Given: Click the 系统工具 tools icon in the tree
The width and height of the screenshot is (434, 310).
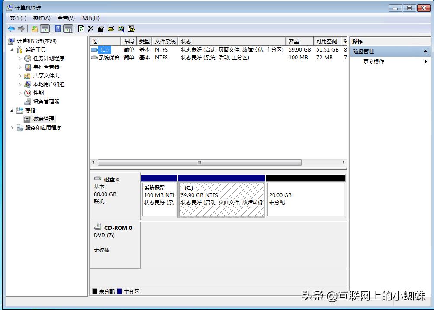Looking at the screenshot, I should pos(19,50).
